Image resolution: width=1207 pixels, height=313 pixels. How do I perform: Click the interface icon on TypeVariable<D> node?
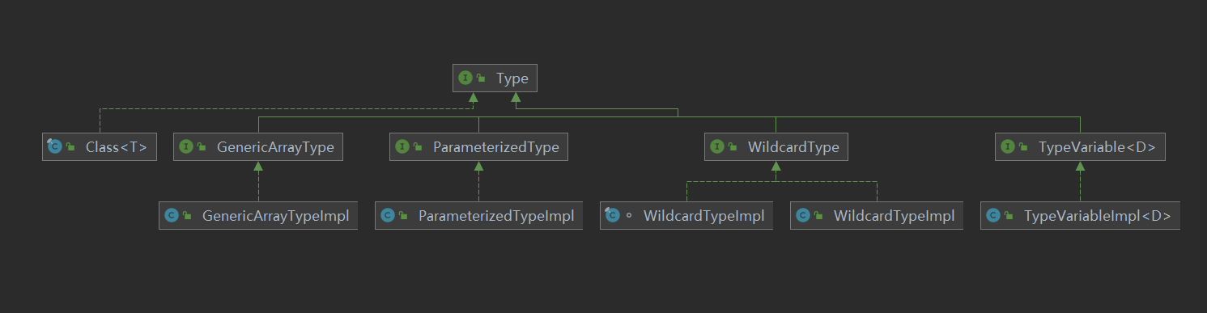(x=1008, y=147)
